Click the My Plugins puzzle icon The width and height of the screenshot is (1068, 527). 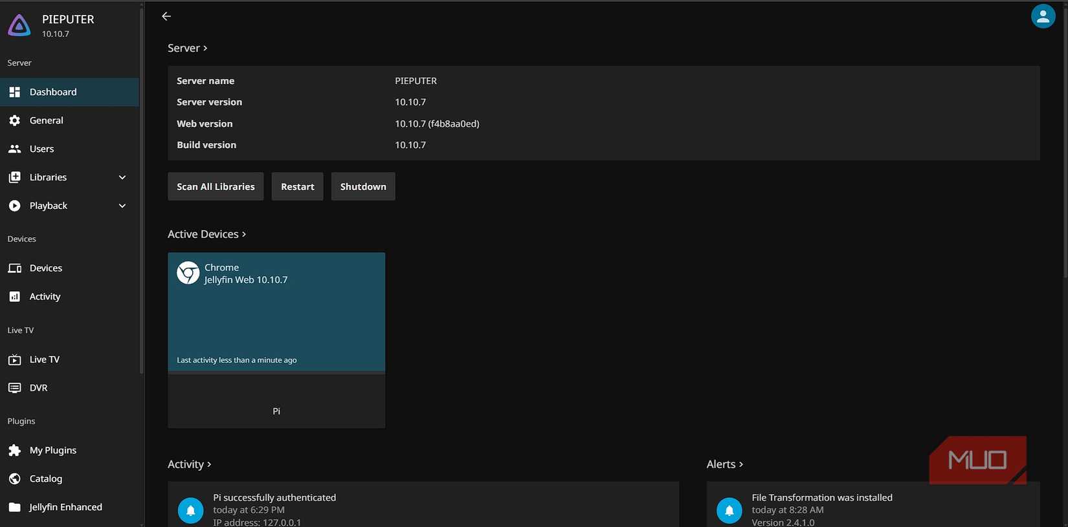pyautogui.click(x=15, y=450)
